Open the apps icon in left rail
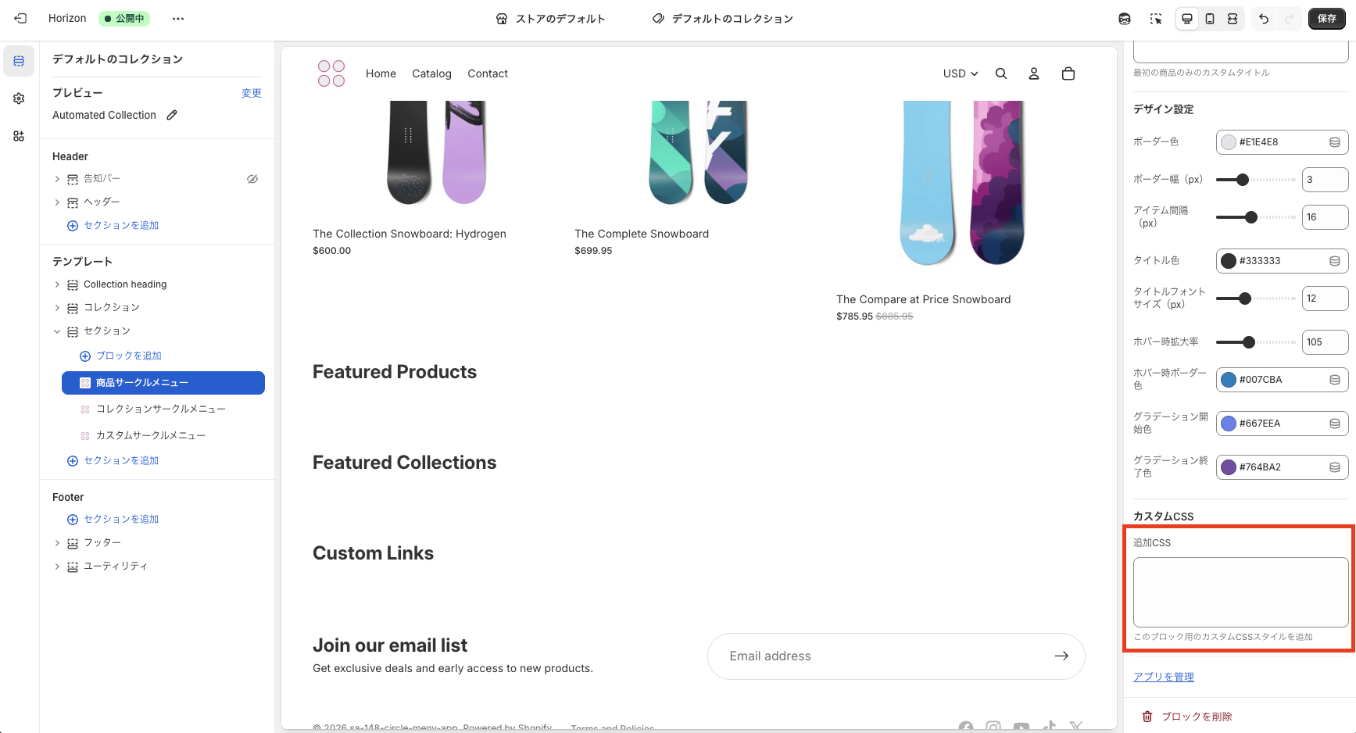The height and width of the screenshot is (733, 1356). 19,136
